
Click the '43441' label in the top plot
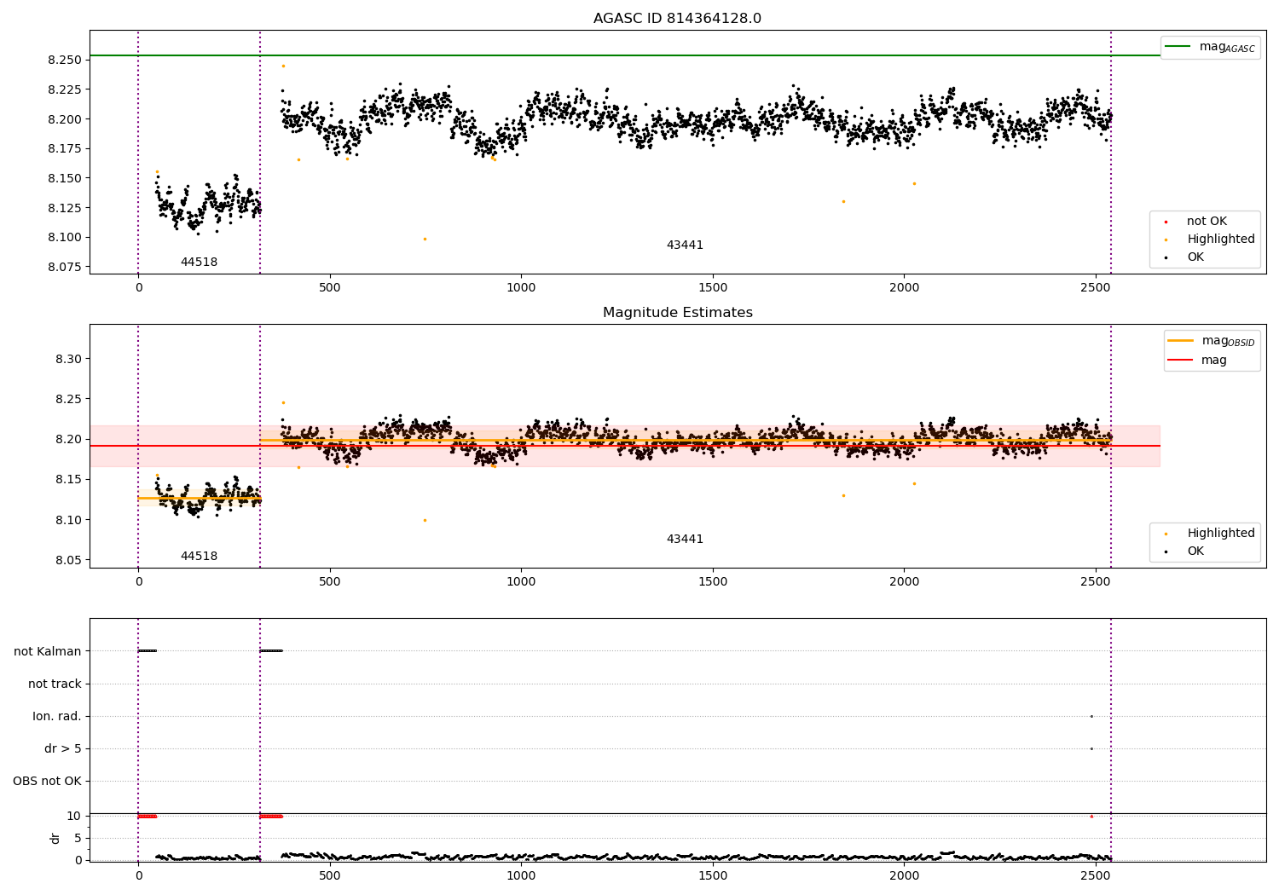point(685,245)
